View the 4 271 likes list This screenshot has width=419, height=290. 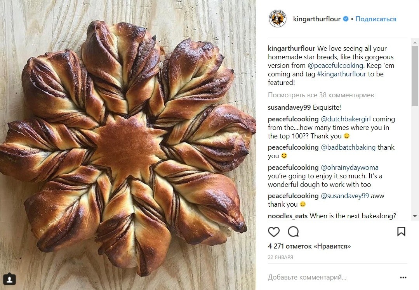[x=309, y=246]
